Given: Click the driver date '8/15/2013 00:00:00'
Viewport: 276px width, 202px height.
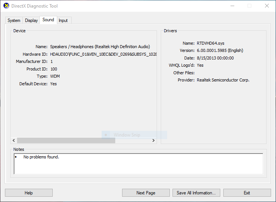Looking at the screenshot, I should (215, 58).
